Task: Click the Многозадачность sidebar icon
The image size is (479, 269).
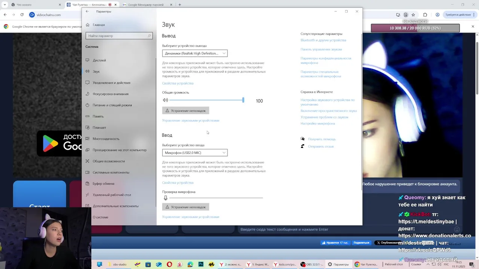Action: [x=88, y=139]
